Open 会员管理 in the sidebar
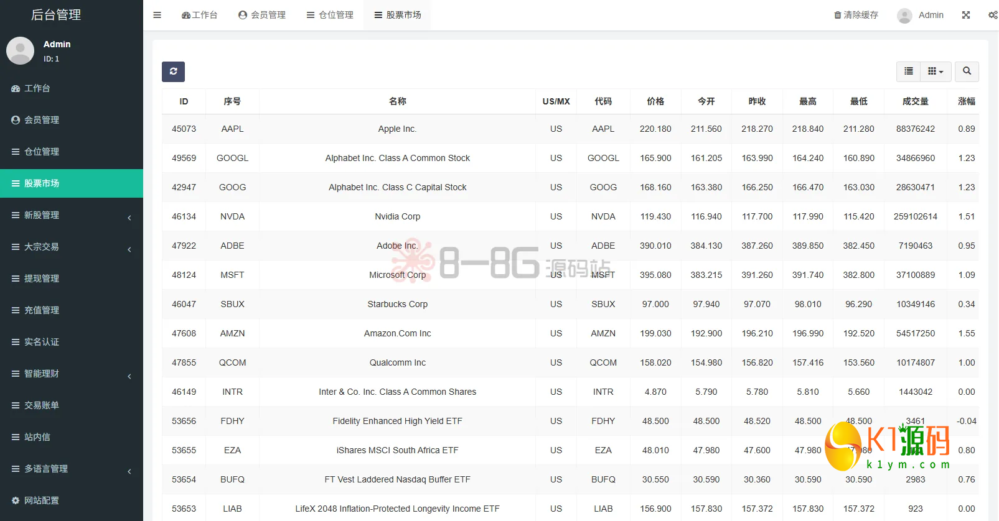 pos(72,120)
